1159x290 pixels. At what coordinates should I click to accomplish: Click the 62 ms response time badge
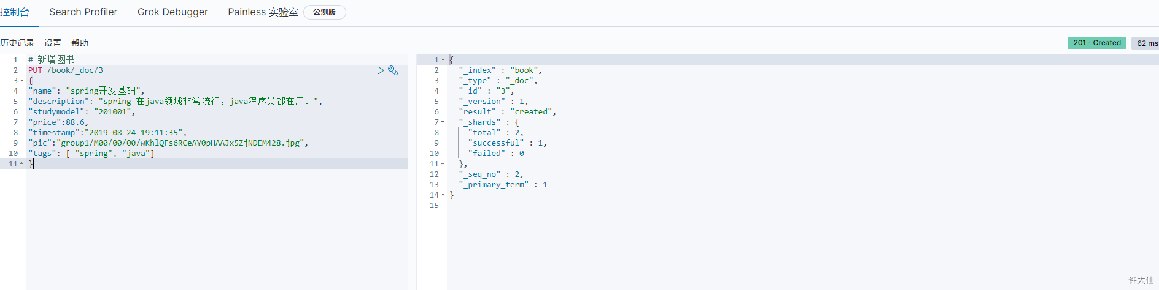coord(1146,43)
